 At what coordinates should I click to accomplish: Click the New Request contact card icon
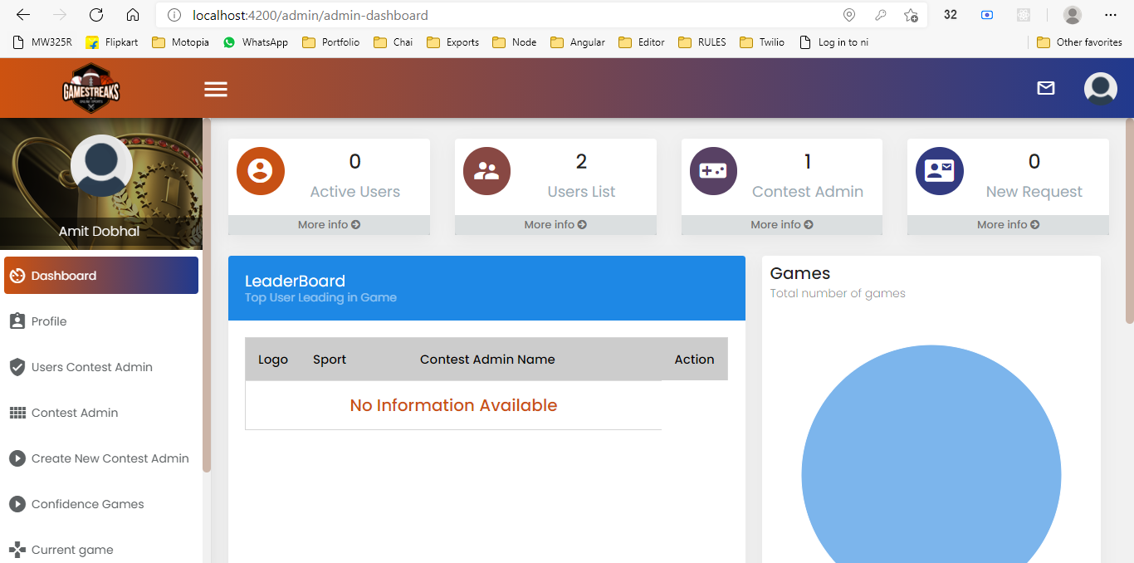(939, 171)
